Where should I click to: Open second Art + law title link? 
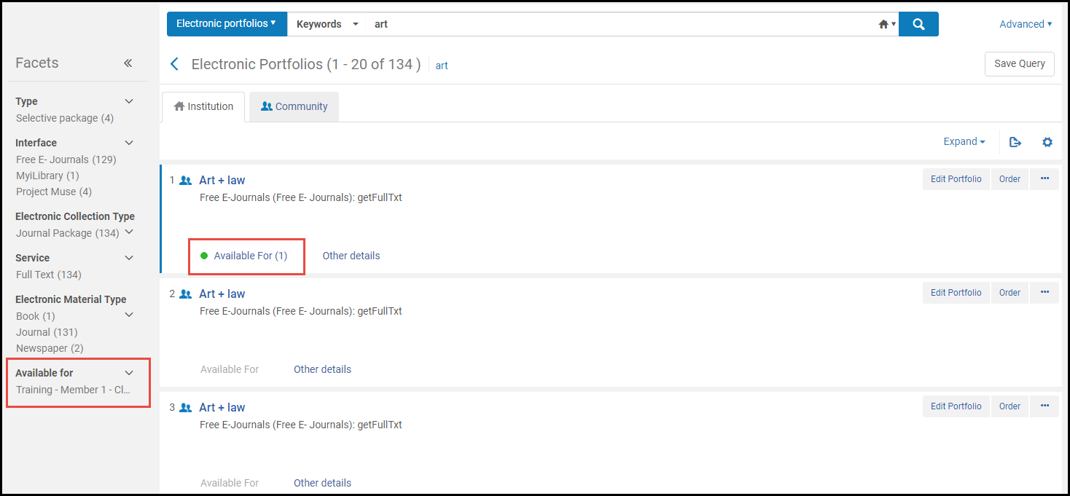tap(222, 294)
